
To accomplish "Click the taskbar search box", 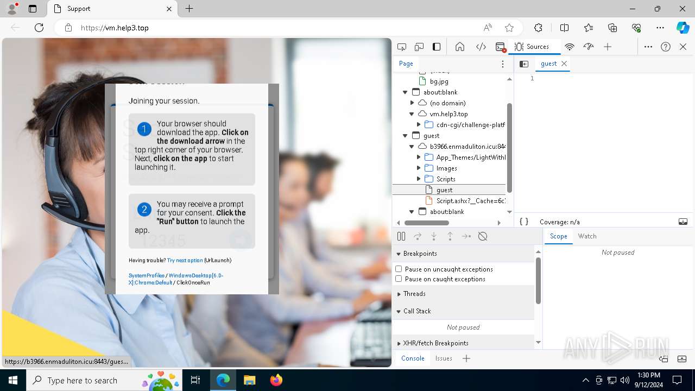I will [104, 380].
